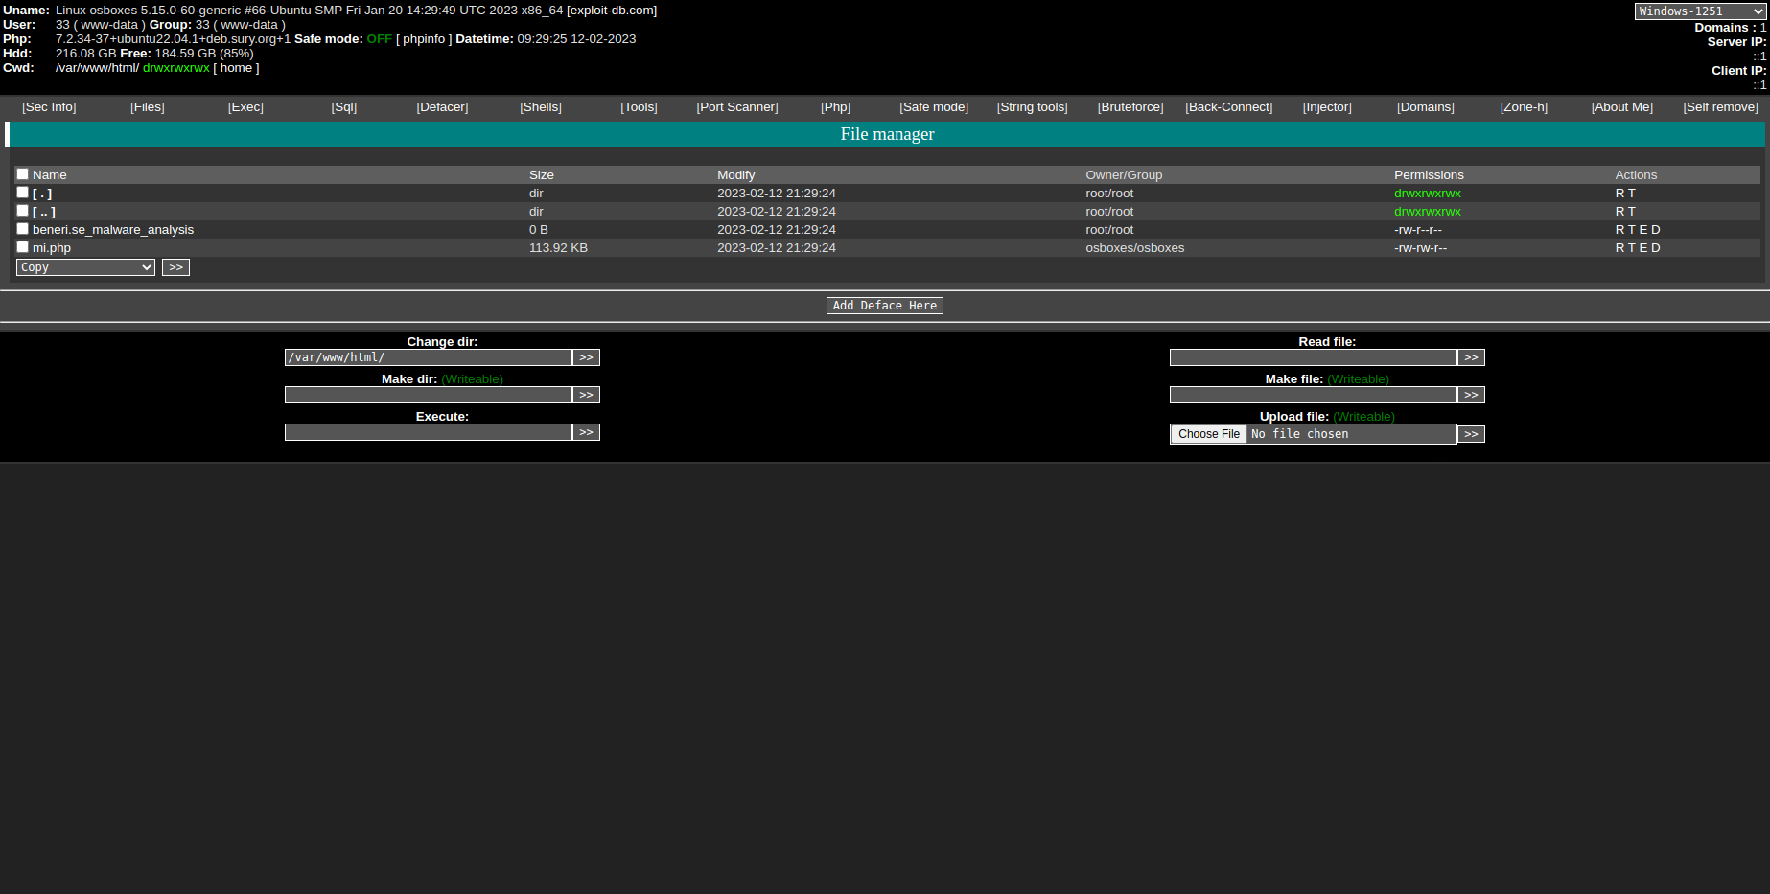Click T (touch) action for beneri.se_malware_analysis
Viewport: 1770px width, 894px height.
pos(1632,230)
